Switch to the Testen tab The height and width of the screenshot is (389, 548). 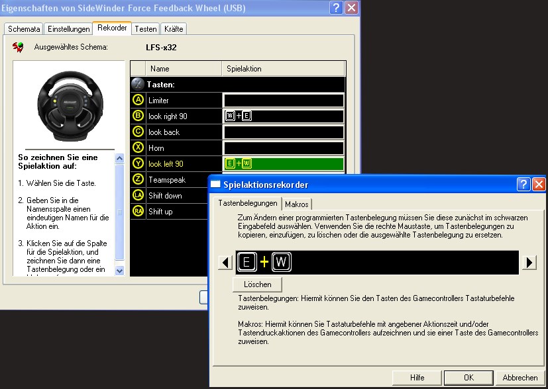click(x=146, y=29)
